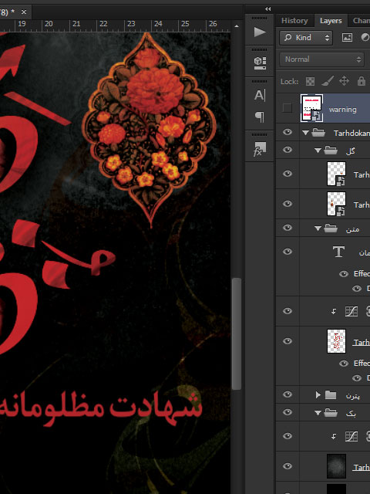Hide the پترن group
The height and width of the screenshot is (494, 370).
288,394
